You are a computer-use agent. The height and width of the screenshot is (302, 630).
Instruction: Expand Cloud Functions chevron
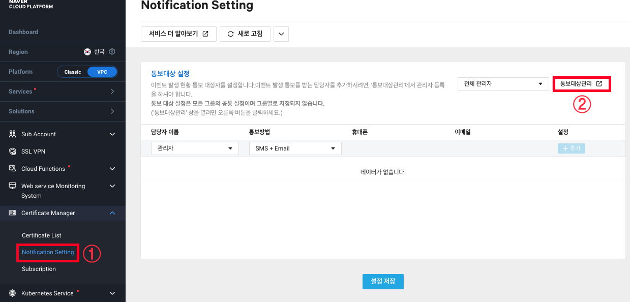(x=112, y=169)
